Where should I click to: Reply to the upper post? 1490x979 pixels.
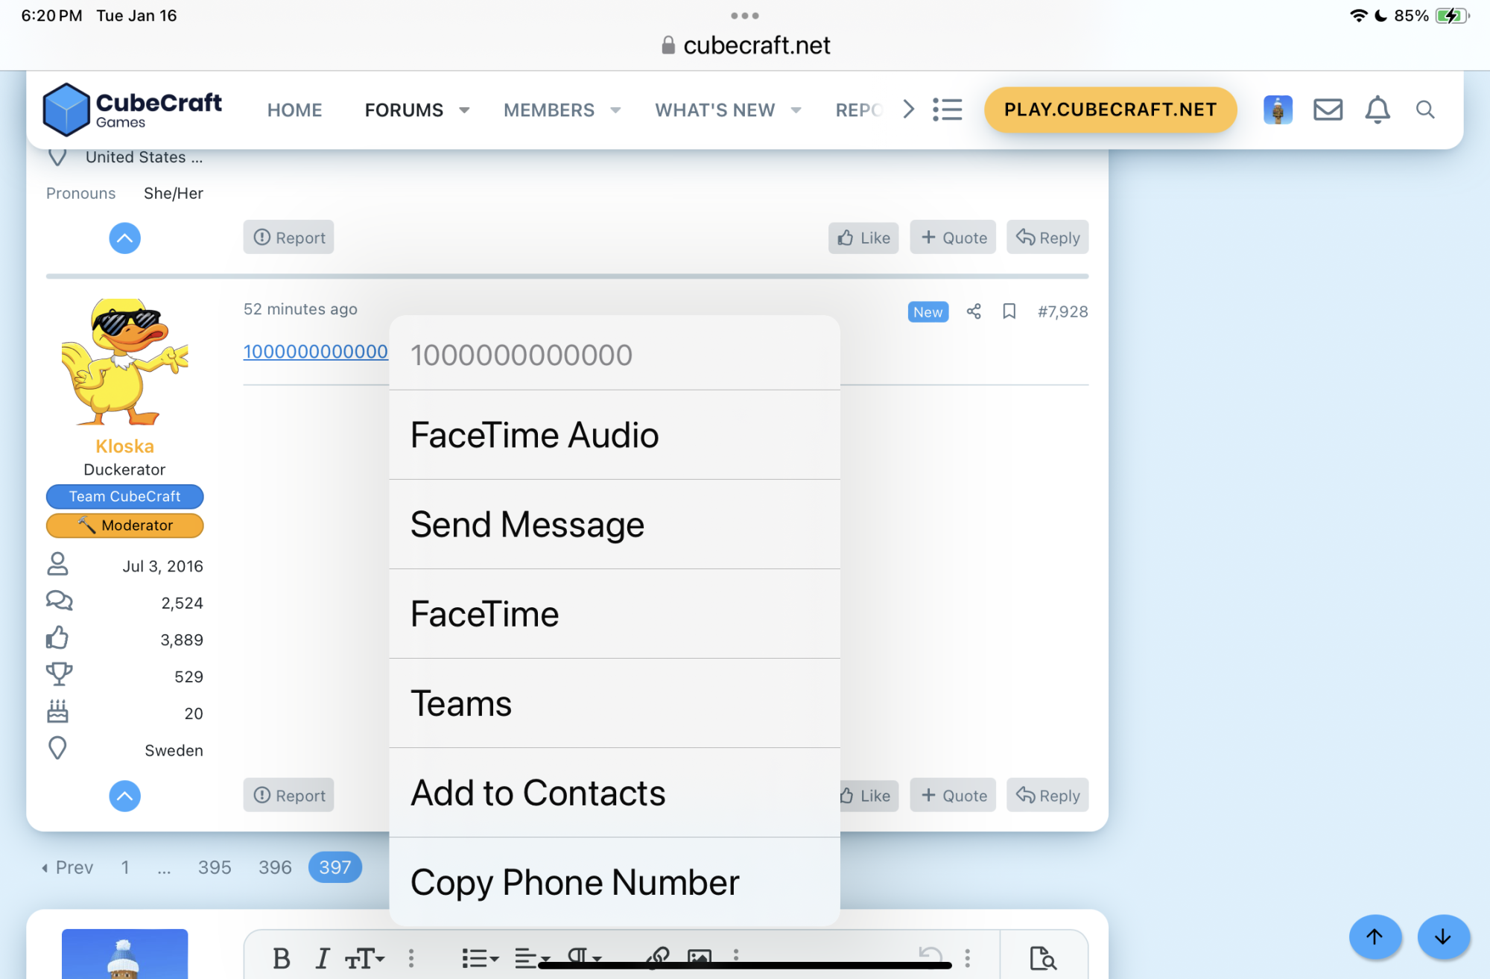pyautogui.click(x=1047, y=238)
